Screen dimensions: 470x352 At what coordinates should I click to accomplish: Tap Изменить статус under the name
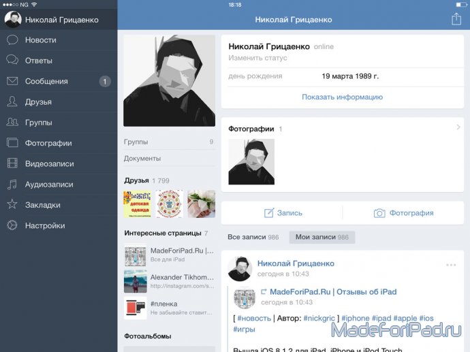(x=257, y=58)
